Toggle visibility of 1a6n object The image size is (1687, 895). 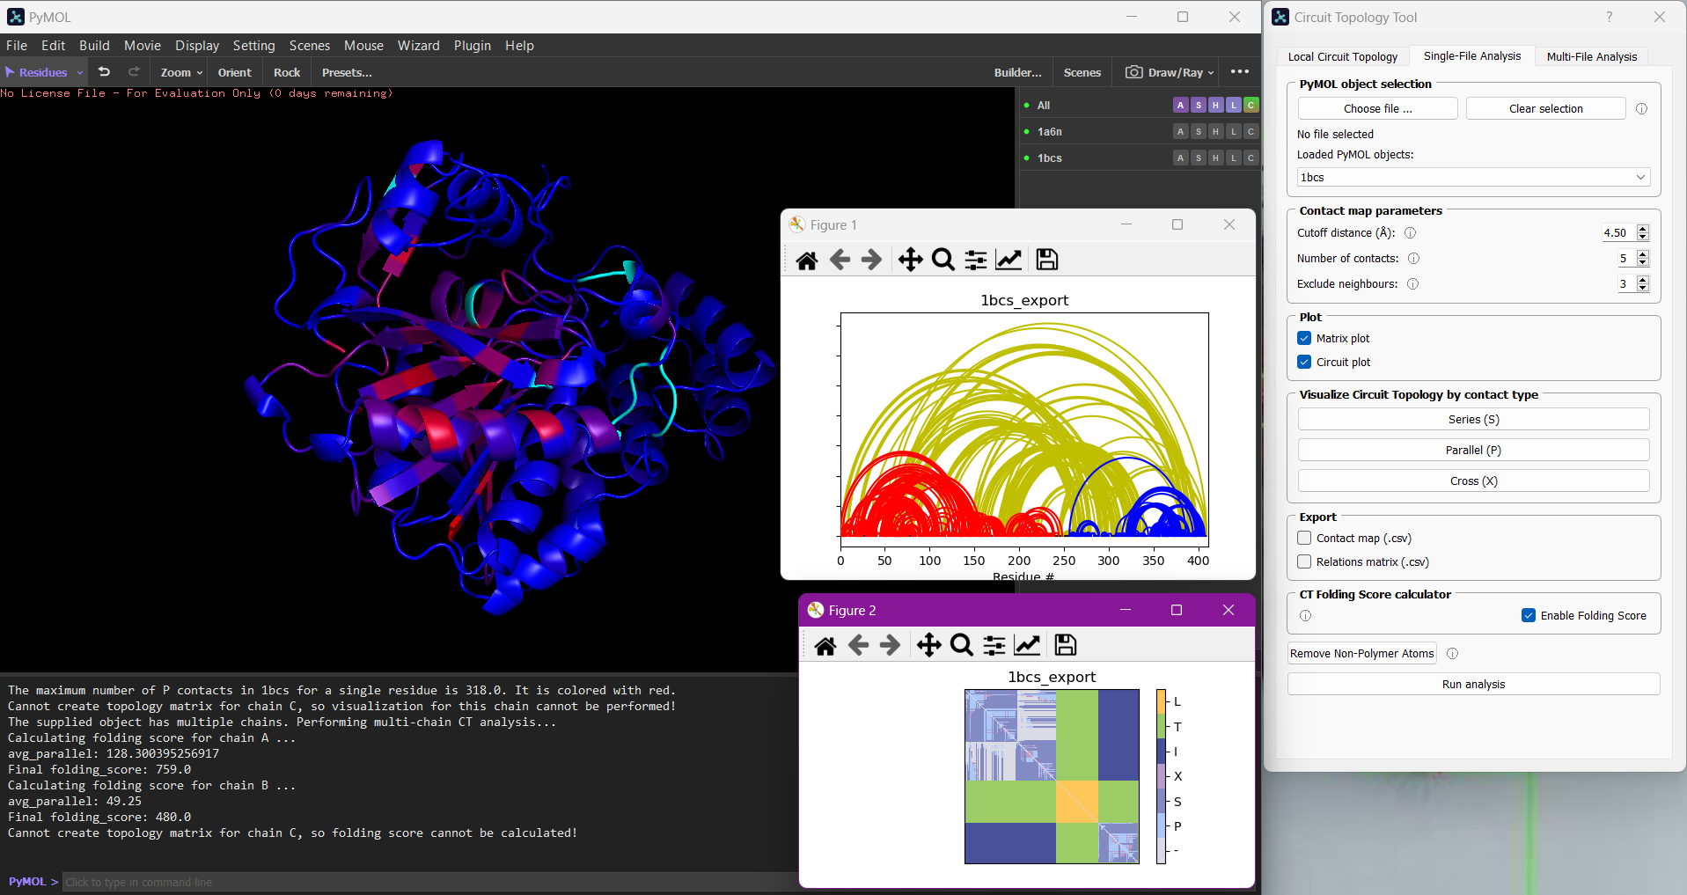[x=1026, y=132]
